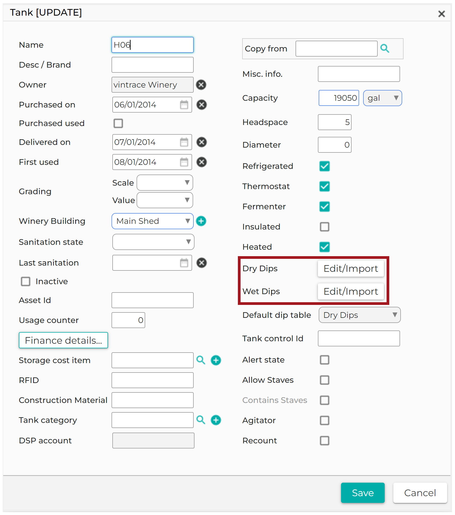Clear the Last sanitation date
This screenshot has width=455, height=515.
click(x=201, y=263)
